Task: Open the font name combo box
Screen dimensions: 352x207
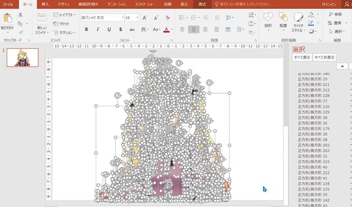Action: [x=102, y=18]
